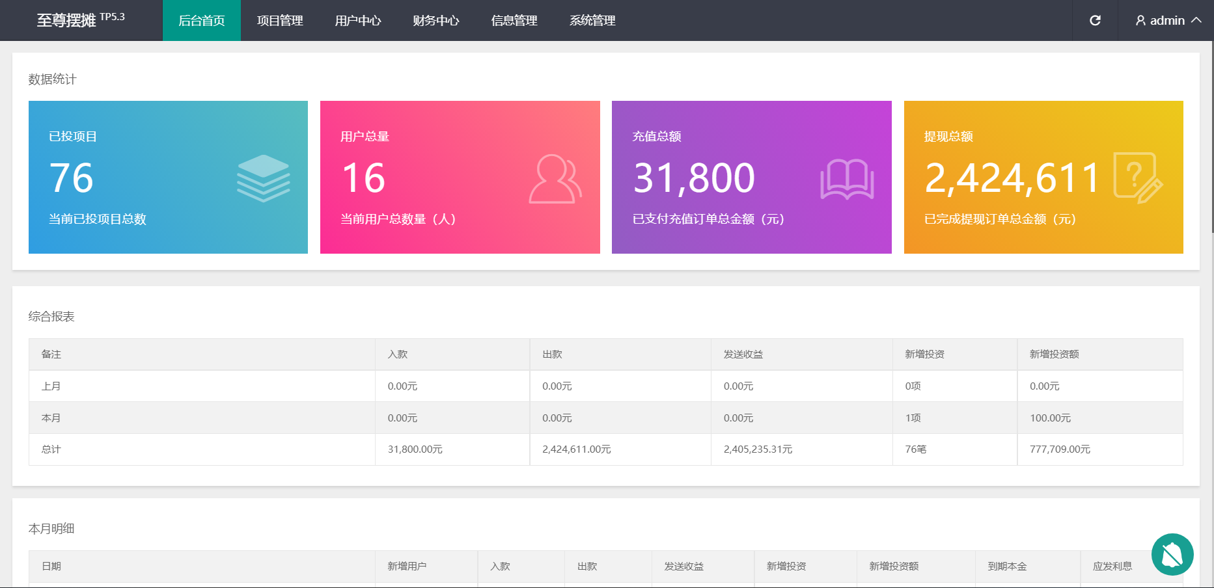The width and height of the screenshot is (1214, 588).
Task: Open the 用户中心 menu
Action: 358,20
